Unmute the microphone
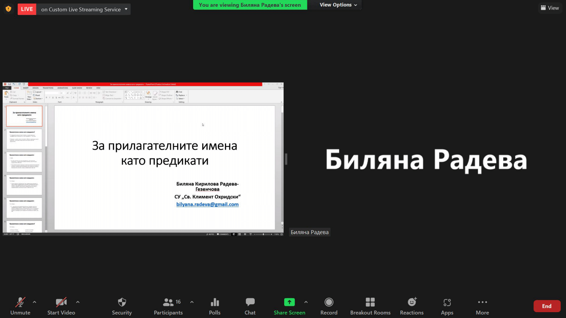The height and width of the screenshot is (318, 566). click(20, 306)
